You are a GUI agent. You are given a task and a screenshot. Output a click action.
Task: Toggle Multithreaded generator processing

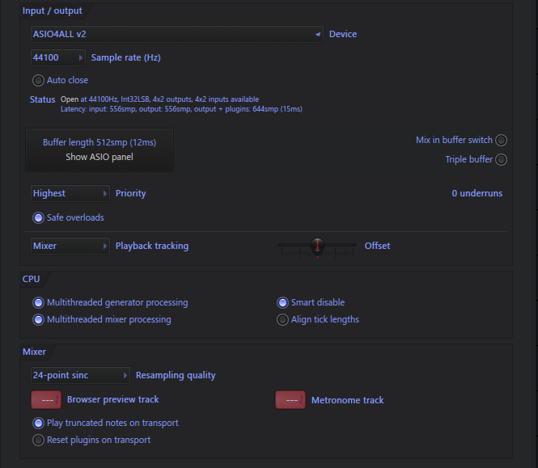tap(38, 303)
